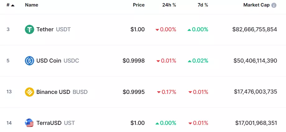The height and width of the screenshot is (132, 286).
Task: Sort table by Name column
Action: (x=31, y=5)
